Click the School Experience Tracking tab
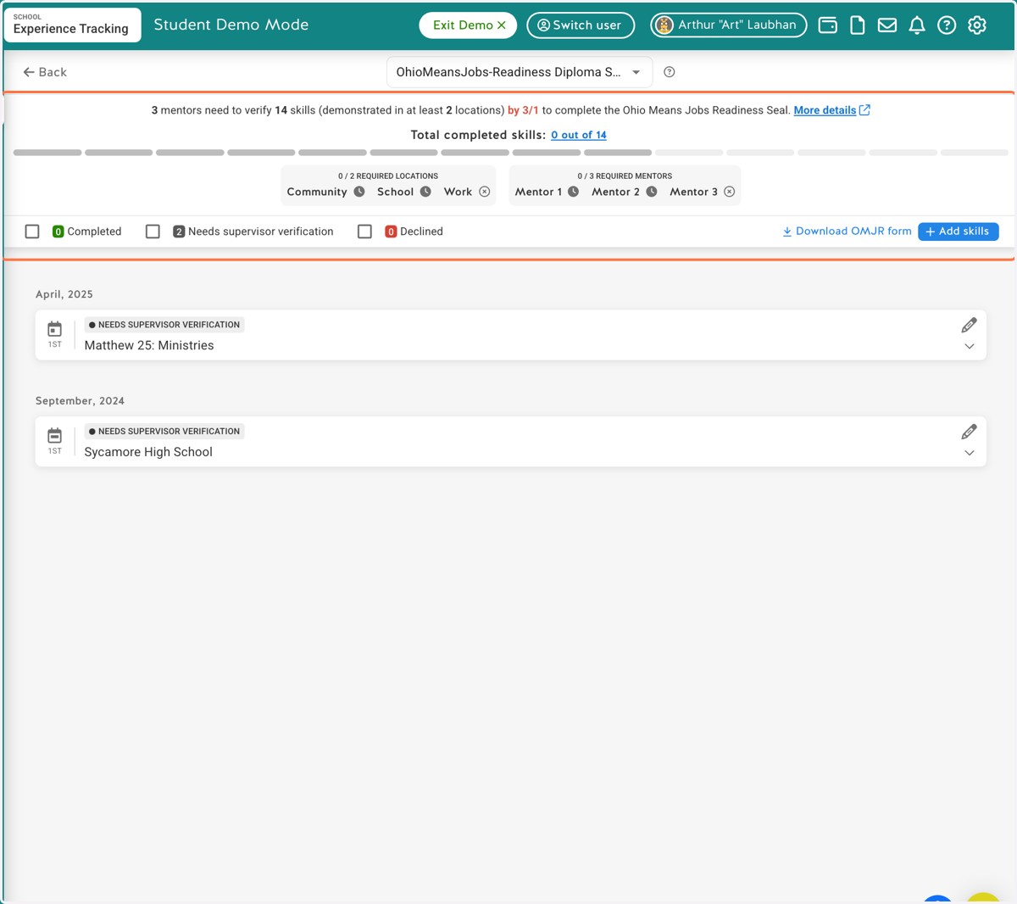The height and width of the screenshot is (904, 1017). pyautogui.click(x=72, y=25)
